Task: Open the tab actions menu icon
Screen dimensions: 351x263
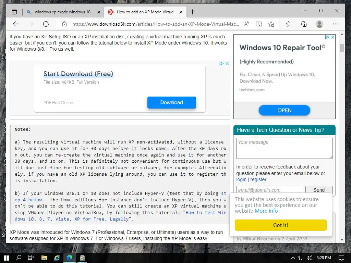Action: click(14, 12)
